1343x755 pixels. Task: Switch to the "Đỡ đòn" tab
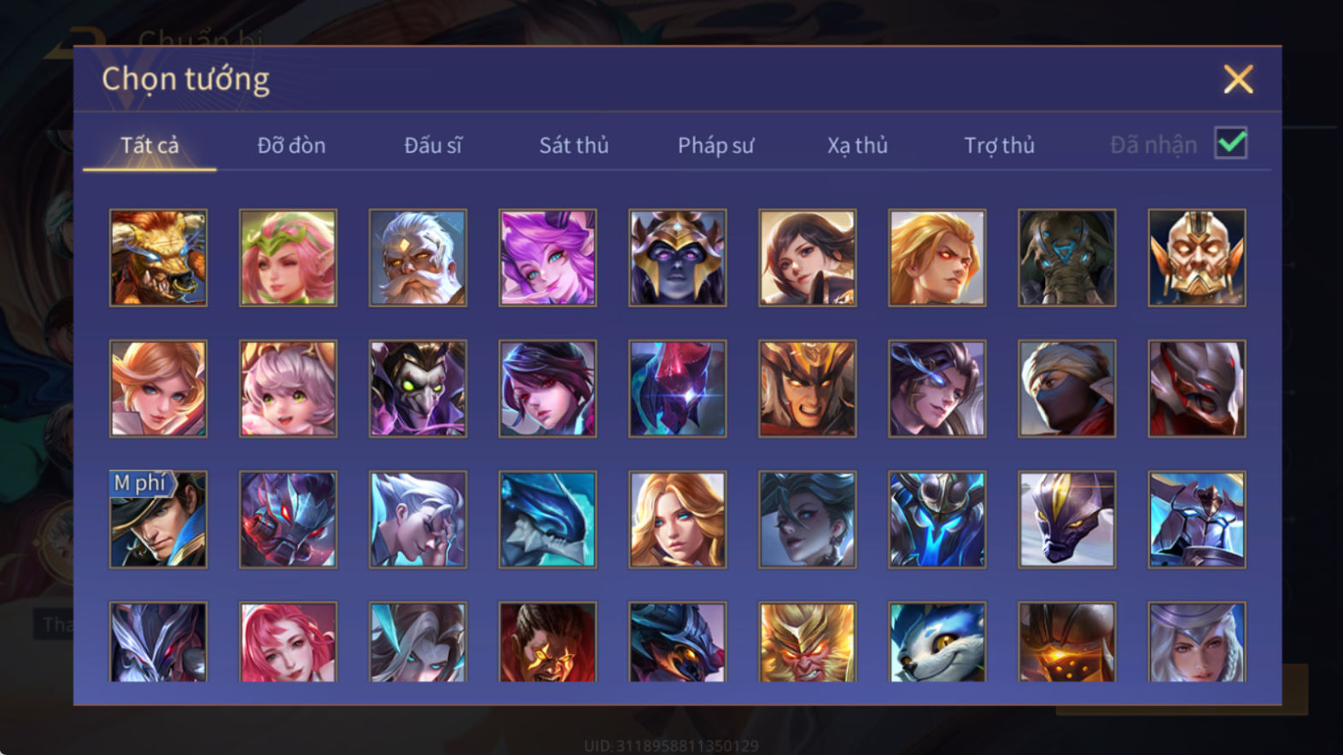point(291,145)
